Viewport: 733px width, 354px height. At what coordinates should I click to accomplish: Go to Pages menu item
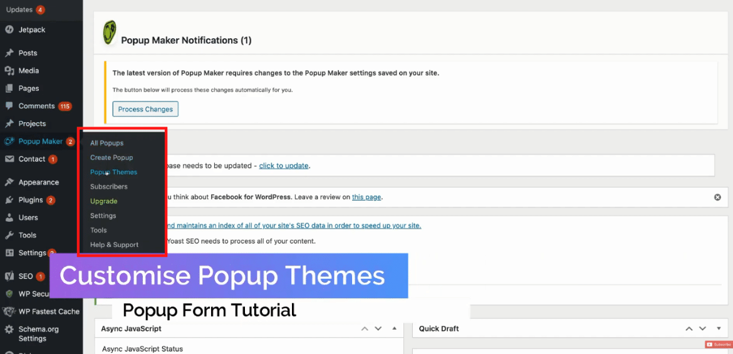tap(29, 88)
